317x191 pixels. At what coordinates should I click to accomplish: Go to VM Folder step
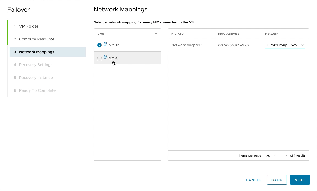pyautogui.click(x=28, y=26)
